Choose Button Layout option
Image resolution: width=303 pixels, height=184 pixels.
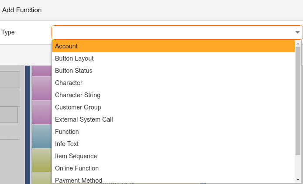pyautogui.click(x=173, y=58)
